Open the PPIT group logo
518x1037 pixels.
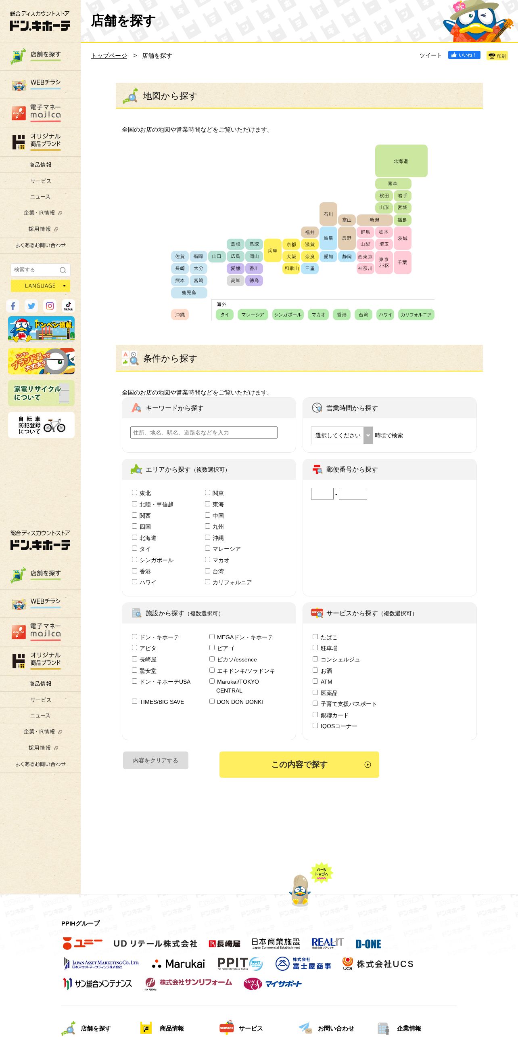pyautogui.click(x=240, y=964)
